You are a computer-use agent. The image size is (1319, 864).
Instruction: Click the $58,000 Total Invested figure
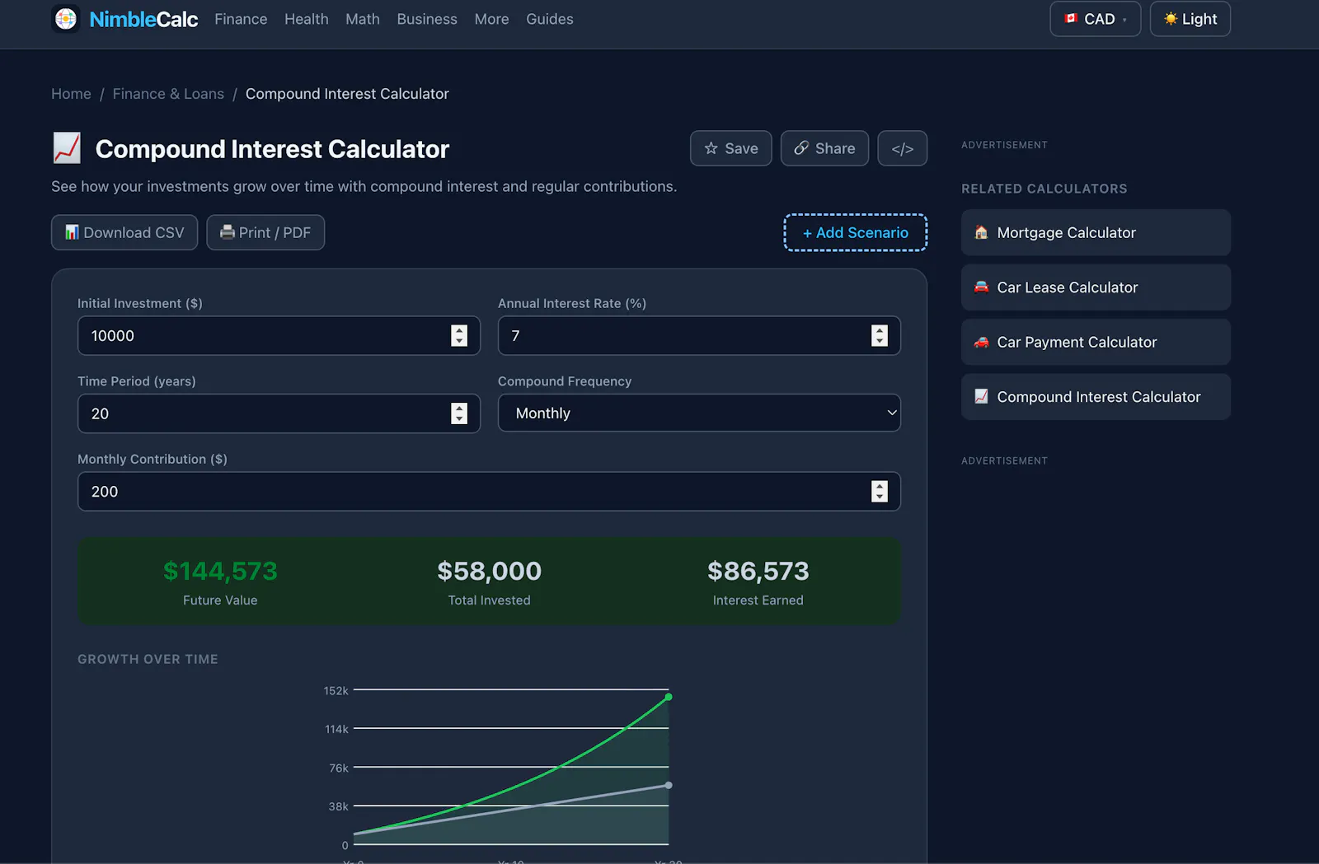point(489,571)
